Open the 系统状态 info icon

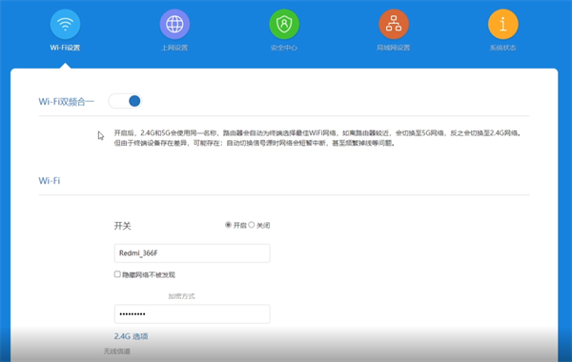pyautogui.click(x=503, y=24)
